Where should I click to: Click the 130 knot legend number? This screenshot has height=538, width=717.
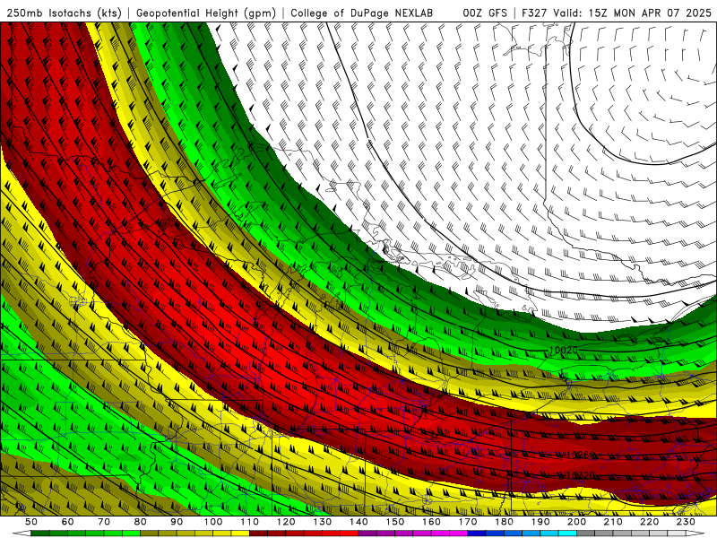[x=323, y=522]
